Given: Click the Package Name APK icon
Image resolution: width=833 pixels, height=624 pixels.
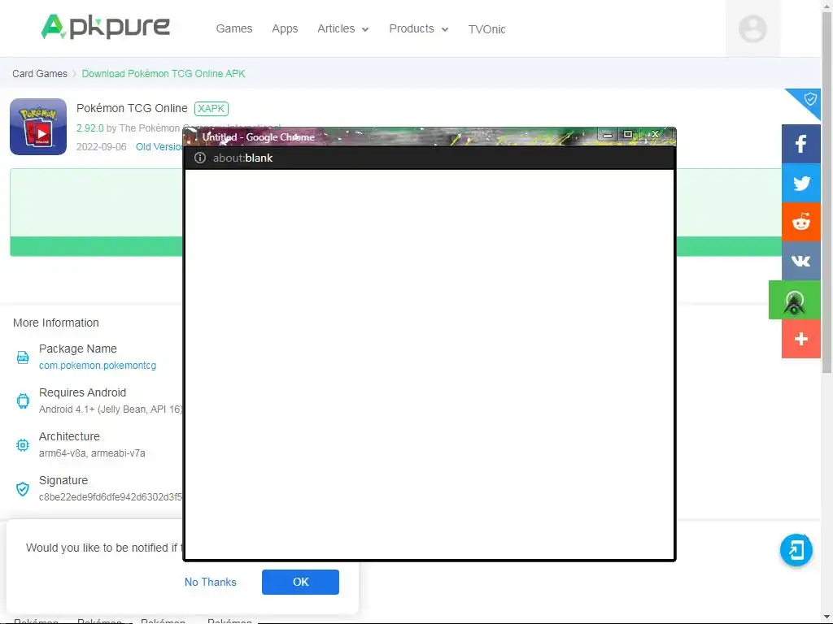Looking at the screenshot, I should pos(22,357).
